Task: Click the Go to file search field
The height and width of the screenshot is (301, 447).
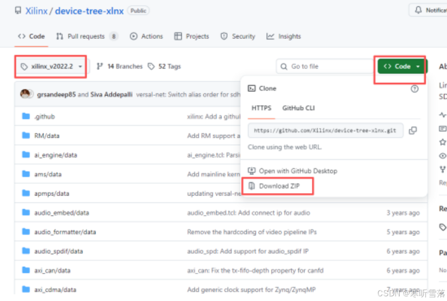Action: click(x=325, y=66)
